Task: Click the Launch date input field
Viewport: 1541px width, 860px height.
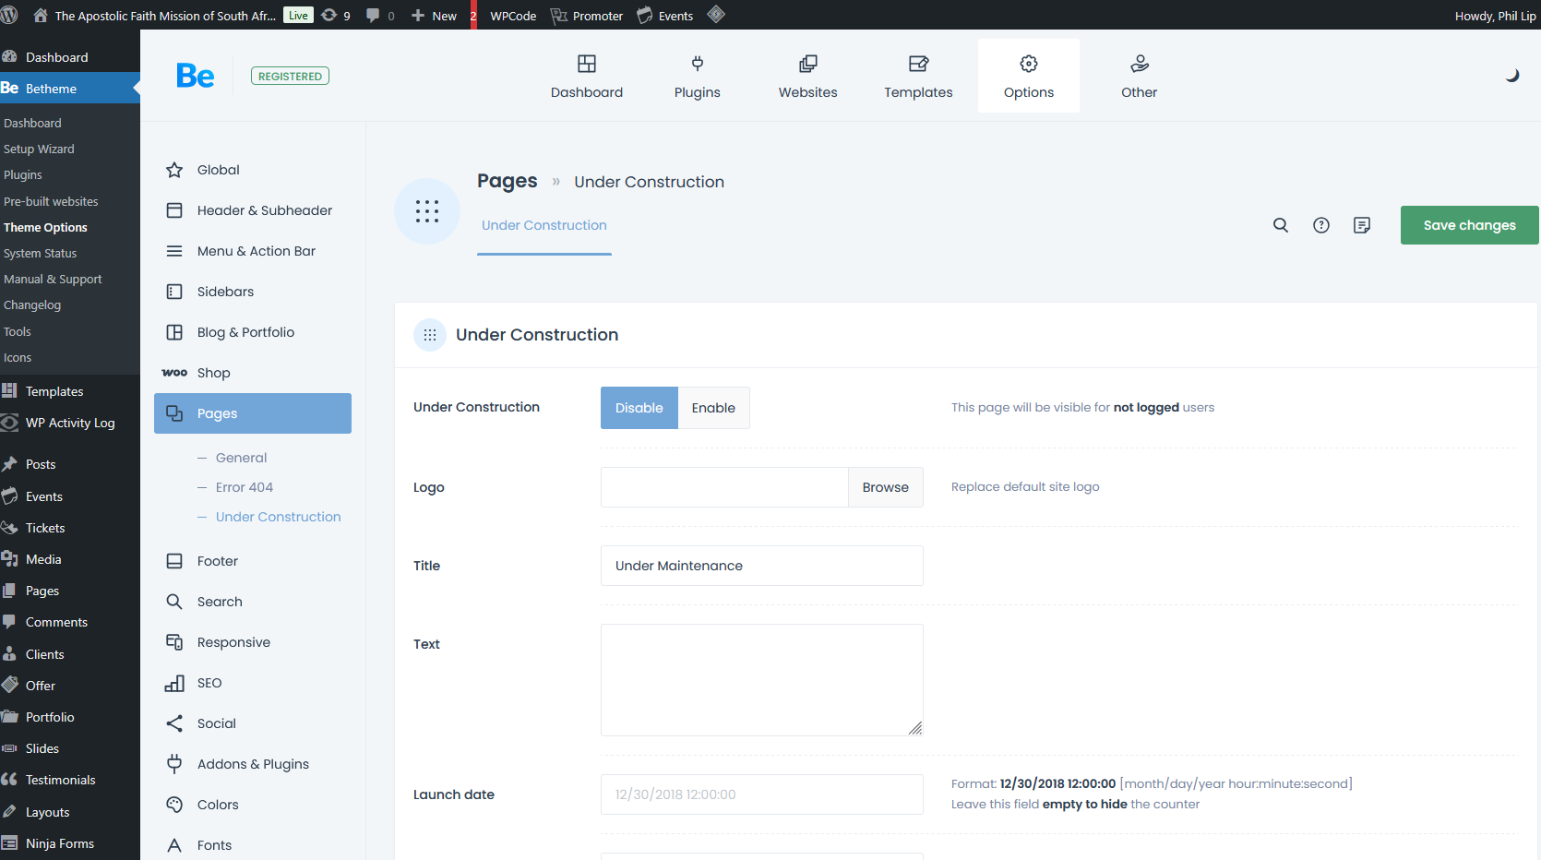Action: point(761,794)
